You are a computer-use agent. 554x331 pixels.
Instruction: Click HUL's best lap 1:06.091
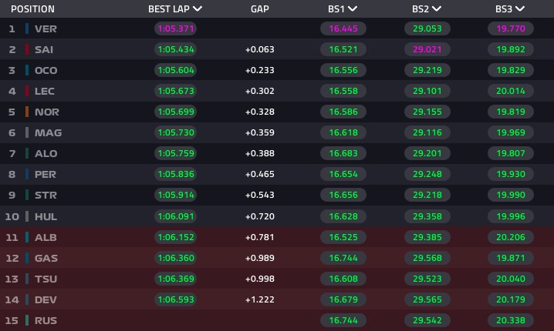click(x=175, y=216)
